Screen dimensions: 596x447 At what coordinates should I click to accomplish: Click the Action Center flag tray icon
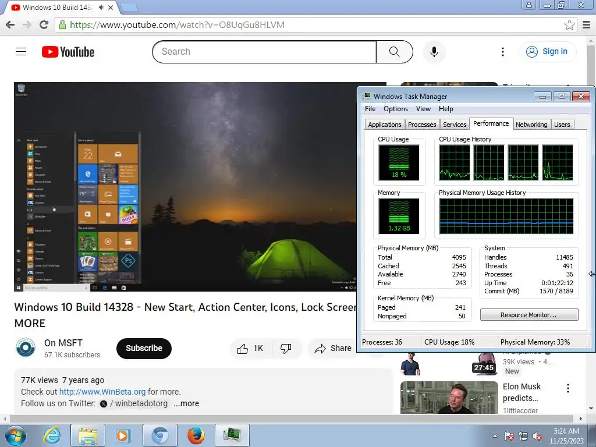pyautogui.click(x=509, y=437)
